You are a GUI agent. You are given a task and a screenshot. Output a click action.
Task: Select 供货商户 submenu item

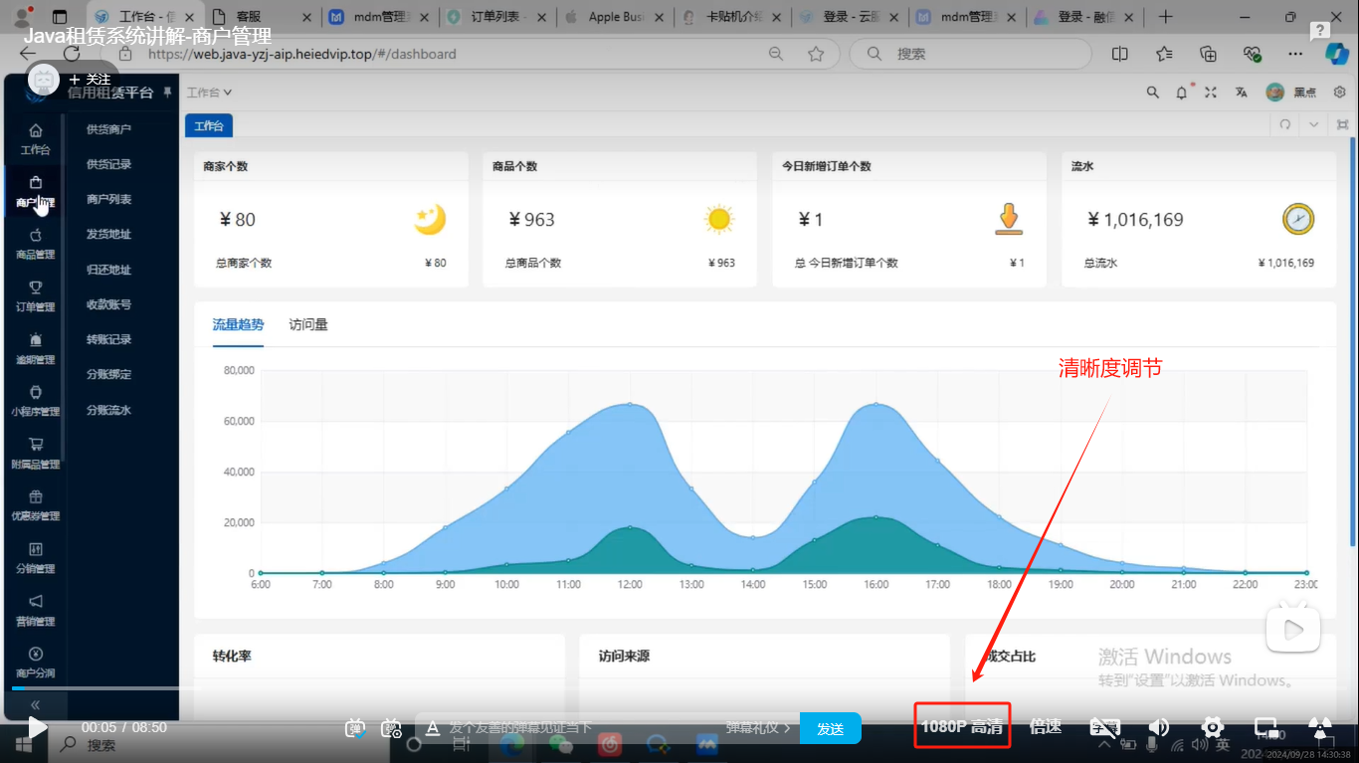(108, 129)
